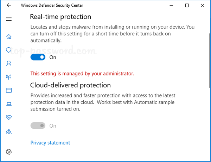Maximize the Windows Defender Security Center window
This screenshot has width=211, height=162.
pos(187,5)
